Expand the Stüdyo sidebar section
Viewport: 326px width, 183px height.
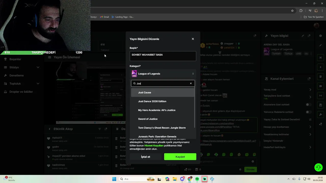(22, 67)
